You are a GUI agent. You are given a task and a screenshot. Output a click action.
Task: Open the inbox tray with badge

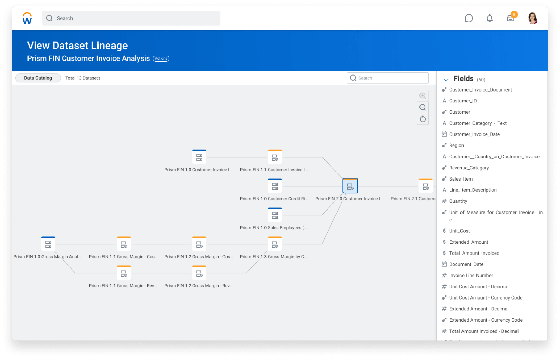tap(510, 18)
